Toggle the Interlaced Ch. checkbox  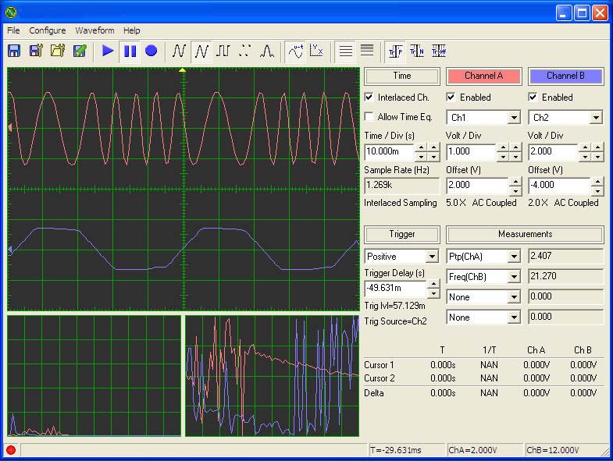tap(369, 98)
